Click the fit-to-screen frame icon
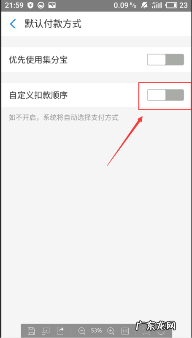The image size is (192, 338). 146,330
